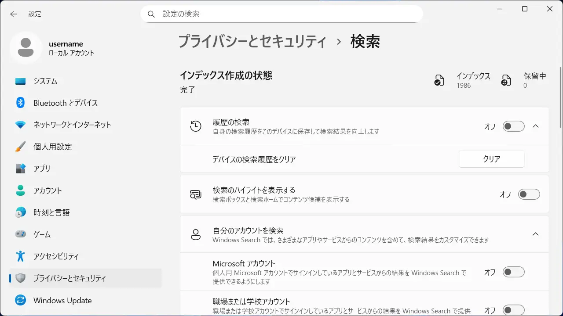563x316 pixels.
Task: Open the アカウント settings page
Action: 48,190
